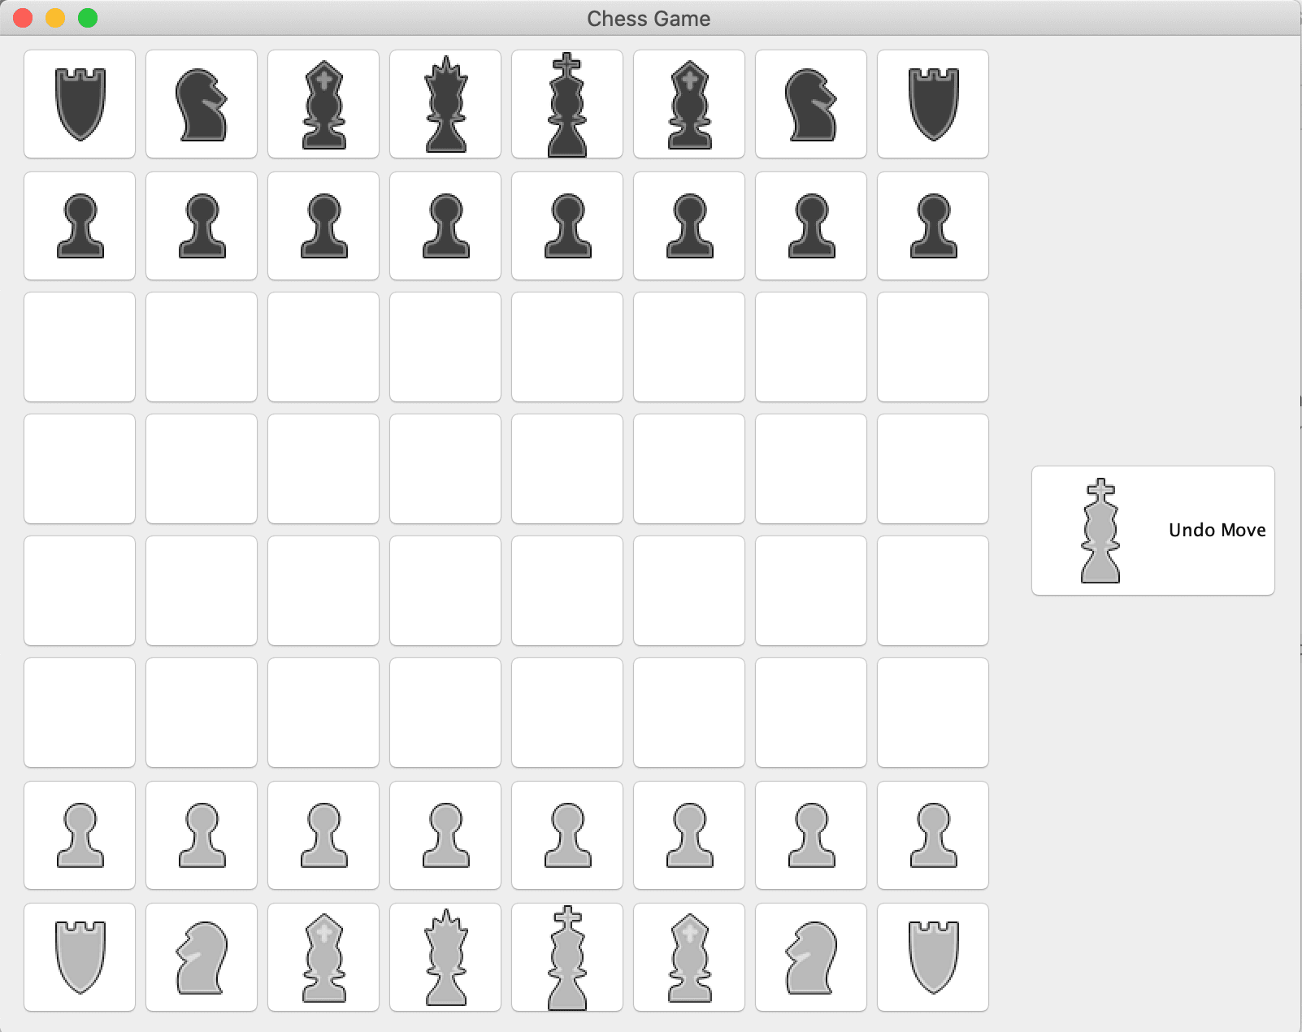The height and width of the screenshot is (1032, 1302).
Task: Click the white kingside bishop
Action: [x=688, y=956]
